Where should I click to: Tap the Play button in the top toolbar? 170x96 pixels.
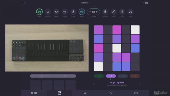click(x=39, y=12)
